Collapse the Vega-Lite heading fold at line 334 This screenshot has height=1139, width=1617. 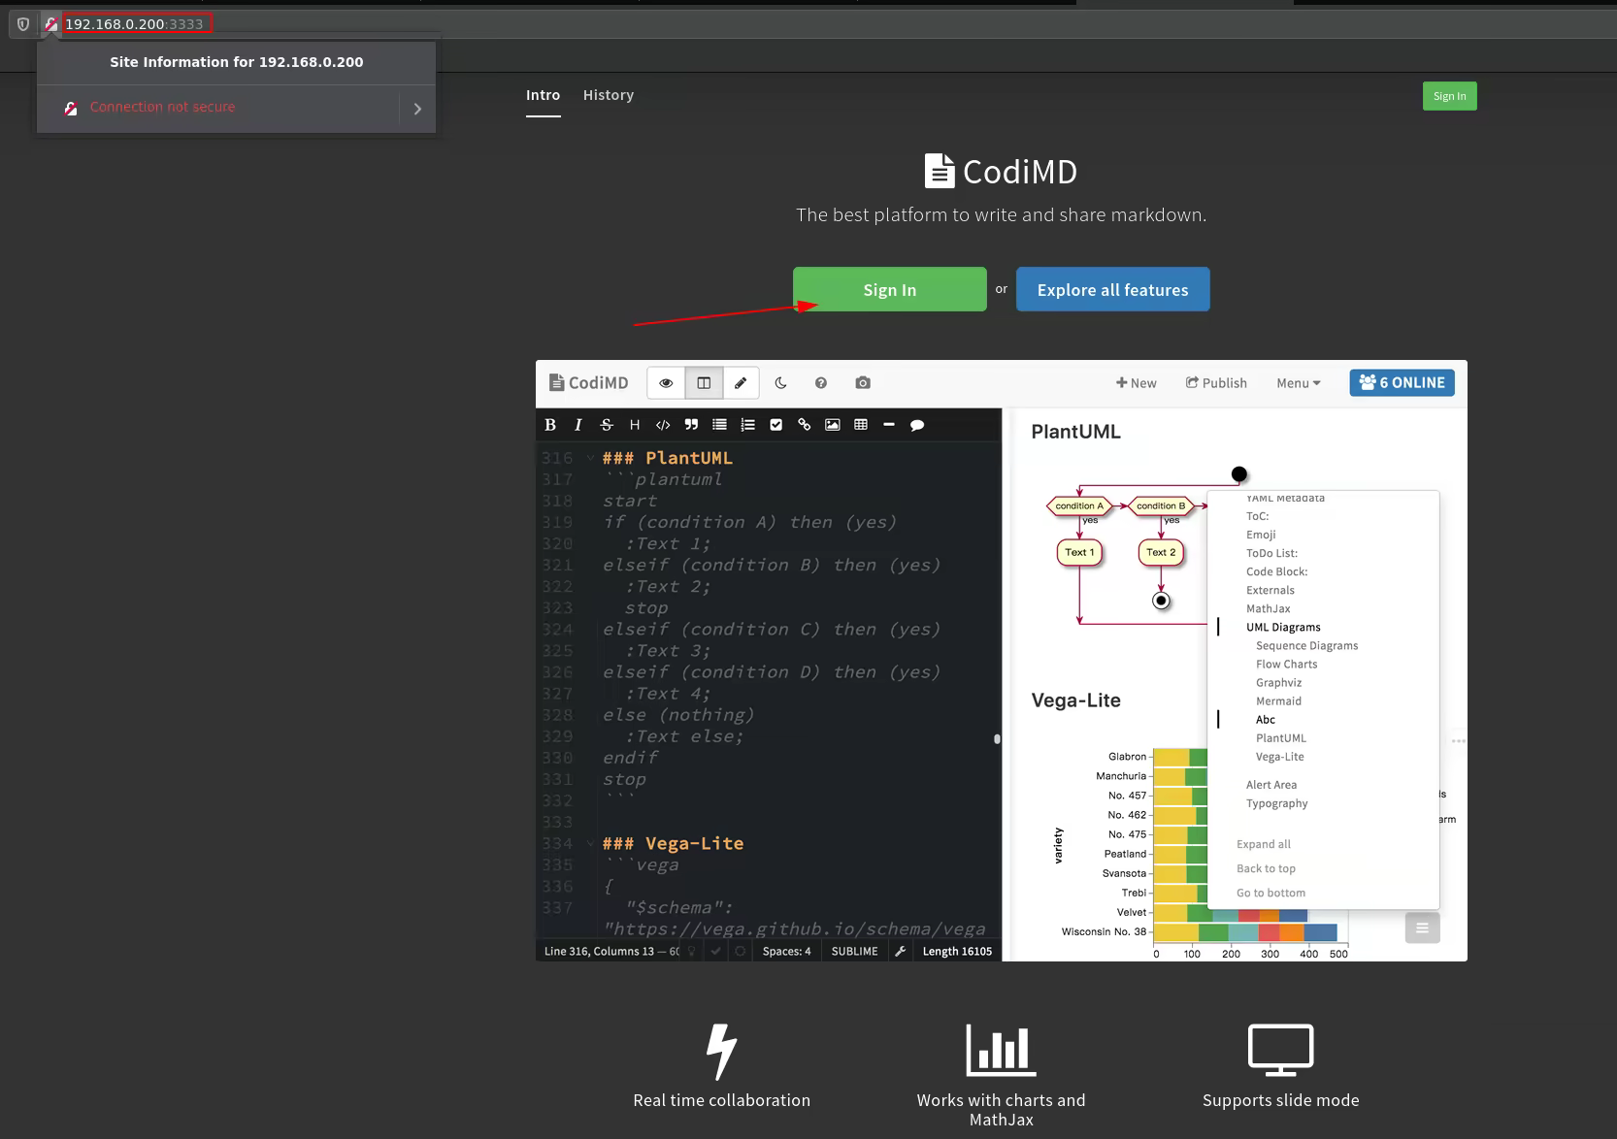(589, 844)
